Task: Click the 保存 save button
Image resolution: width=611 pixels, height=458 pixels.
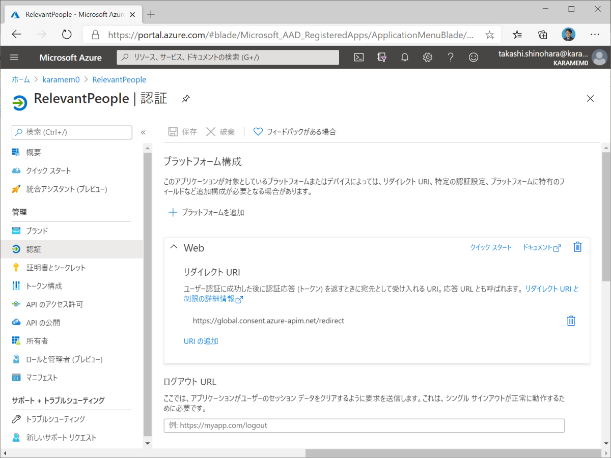Action: (183, 132)
